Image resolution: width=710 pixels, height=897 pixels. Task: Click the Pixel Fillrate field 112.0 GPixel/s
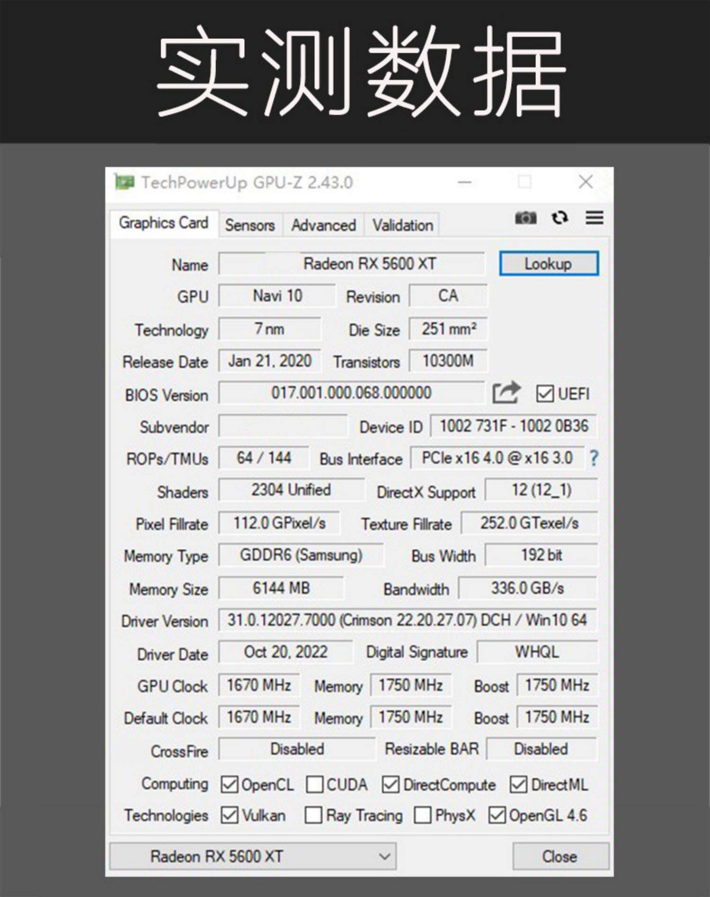279,523
